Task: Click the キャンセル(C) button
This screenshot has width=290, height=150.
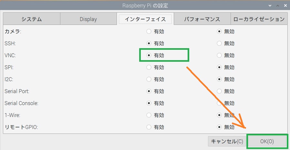Action: (227, 142)
